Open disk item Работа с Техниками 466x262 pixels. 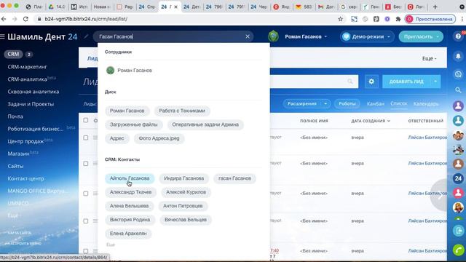click(x=182, y=111)
